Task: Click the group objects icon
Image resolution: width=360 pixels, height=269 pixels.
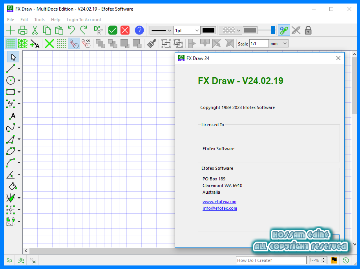Action: [166, 44]
